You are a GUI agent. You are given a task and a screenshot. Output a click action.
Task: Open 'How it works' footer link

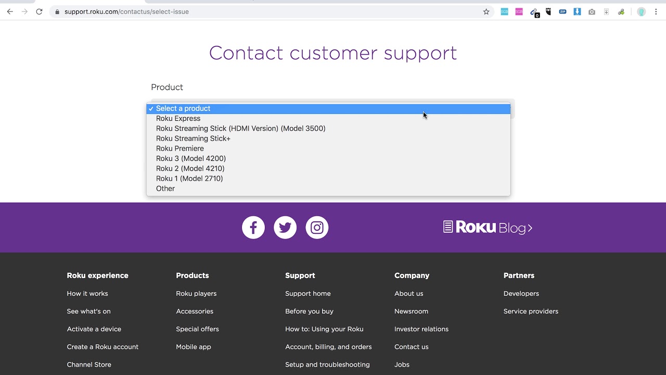click(x=87, y=293)
